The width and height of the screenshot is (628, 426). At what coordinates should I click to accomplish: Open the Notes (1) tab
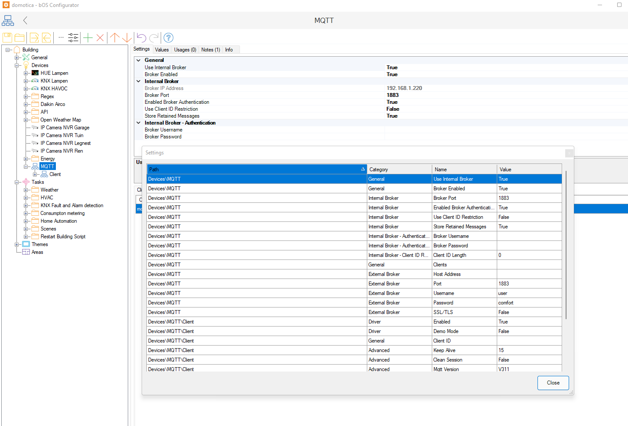click(210, 50)
